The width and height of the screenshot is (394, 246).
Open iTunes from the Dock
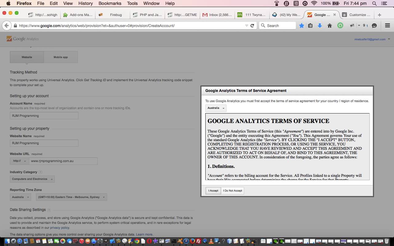point(82,241)
